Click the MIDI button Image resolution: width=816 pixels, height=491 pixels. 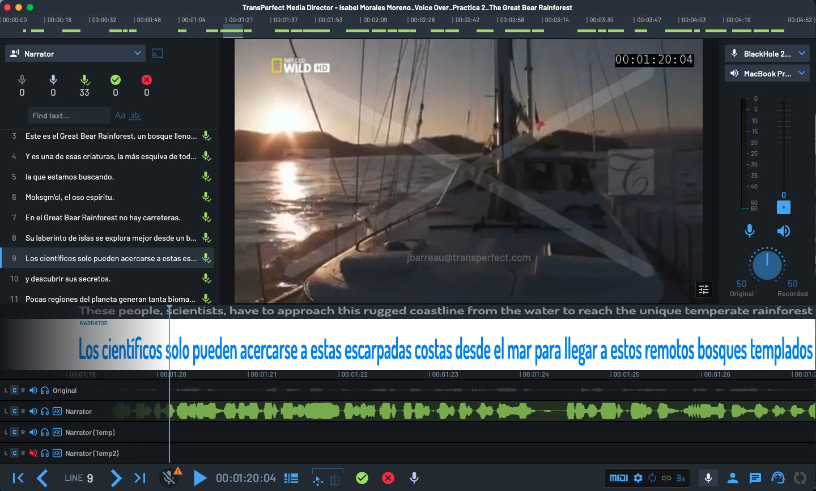(619, 478)
